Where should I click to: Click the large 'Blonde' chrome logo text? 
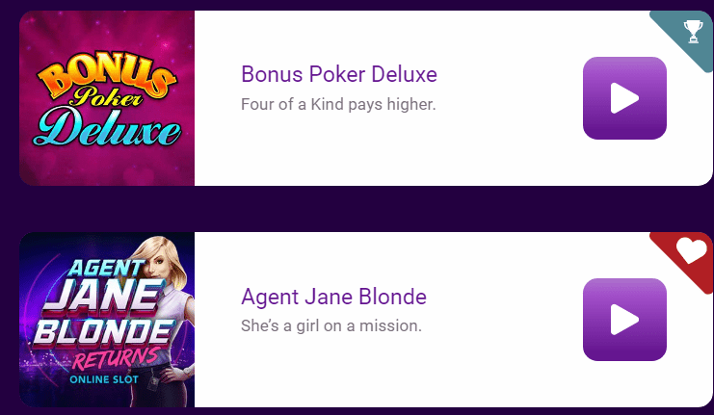[x=104, y=332]
